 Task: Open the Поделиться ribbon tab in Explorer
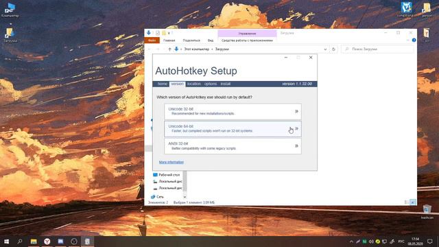(191, 40)
